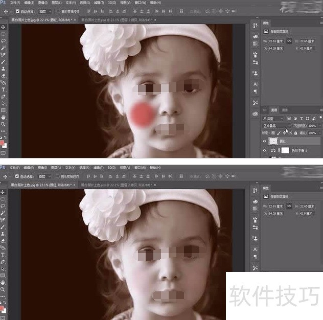Select the Rectangle tool in upper screenshot
323x320 pixels.
tap(3, 110)
